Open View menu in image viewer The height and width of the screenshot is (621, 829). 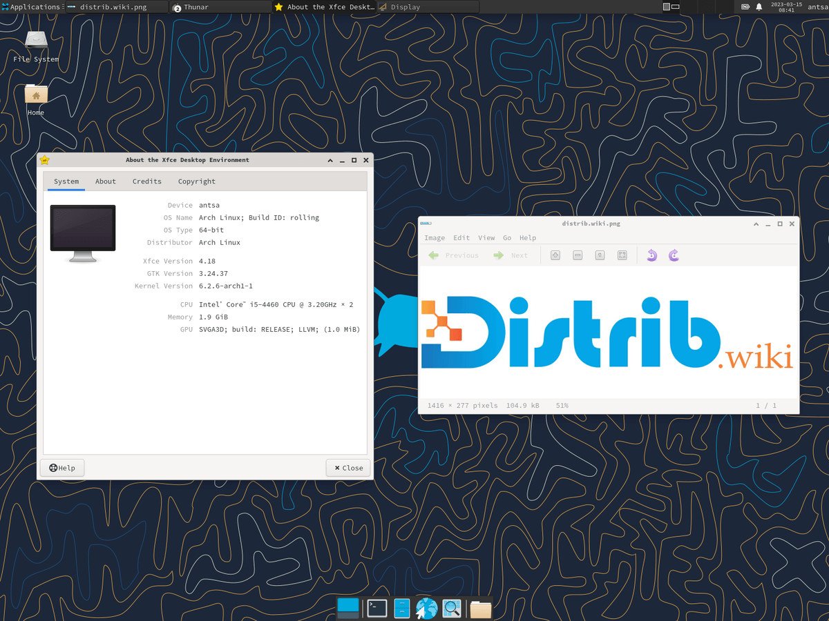pyautogui.click(x=486, y=238)
